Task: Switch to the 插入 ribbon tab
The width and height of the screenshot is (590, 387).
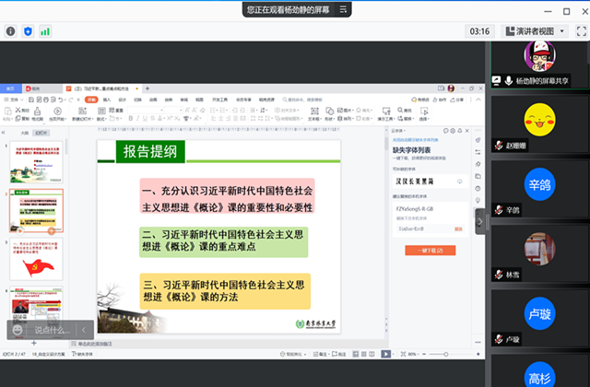Action: (x=106, y=100)
